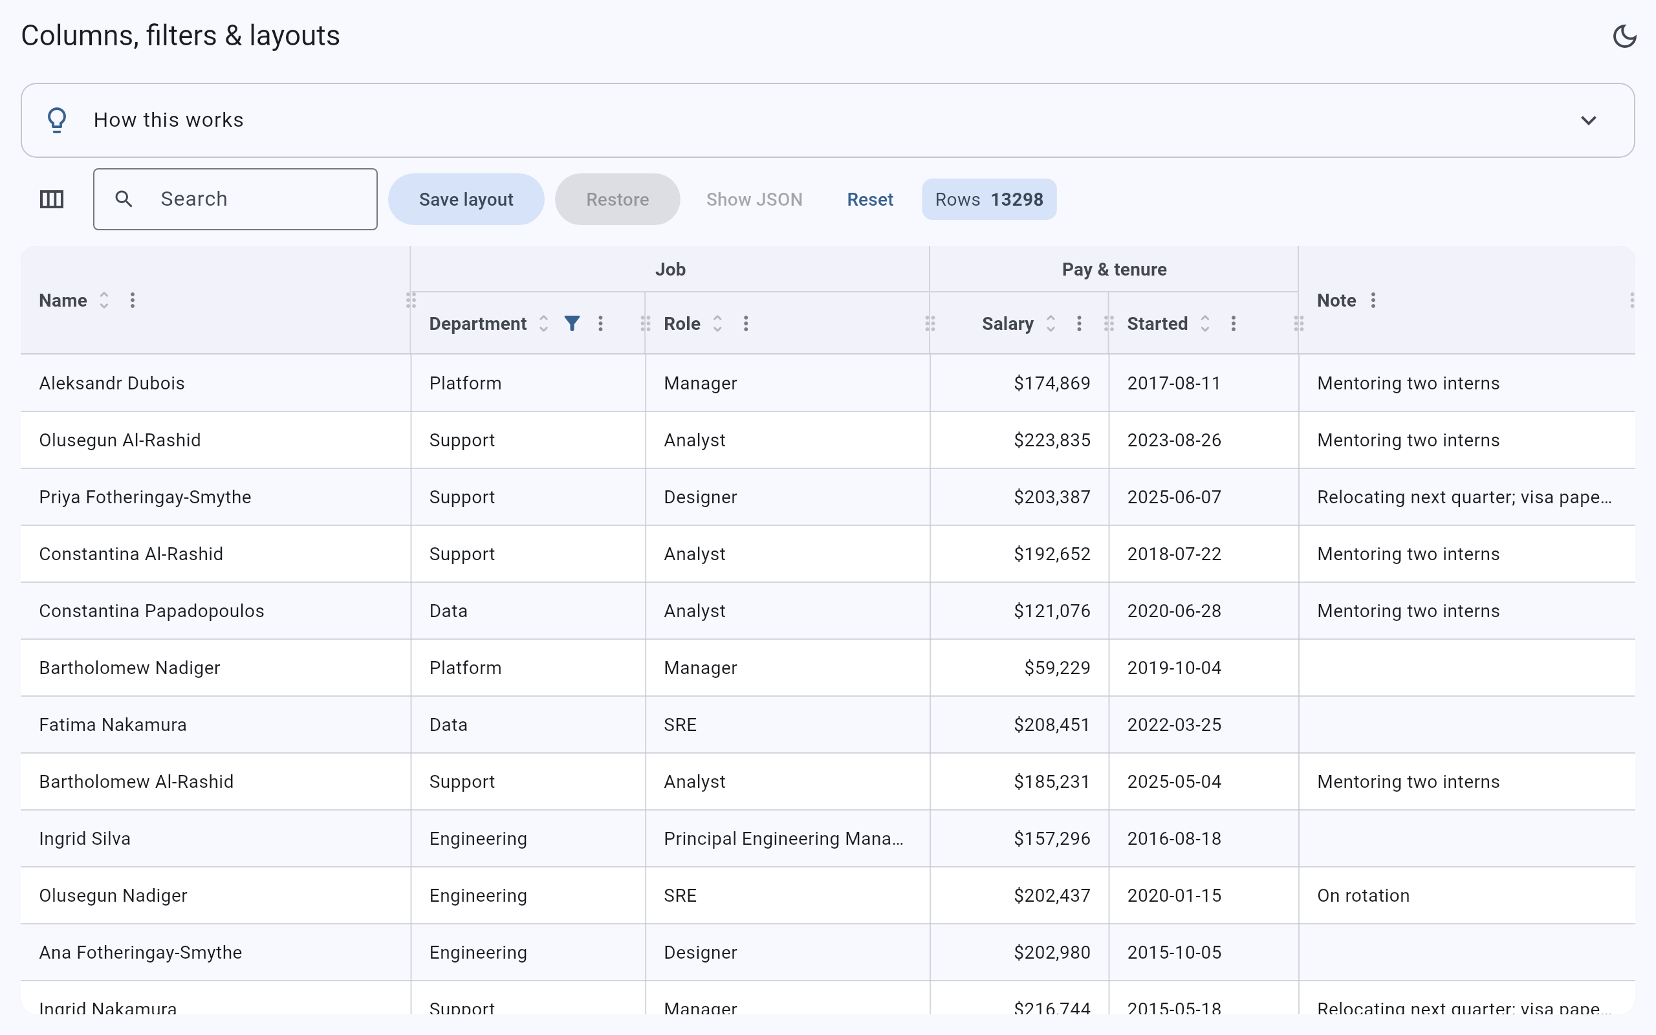Click the Salary header label
The height and width of the screenshot is (1035, 1656).
point(1007,324)
